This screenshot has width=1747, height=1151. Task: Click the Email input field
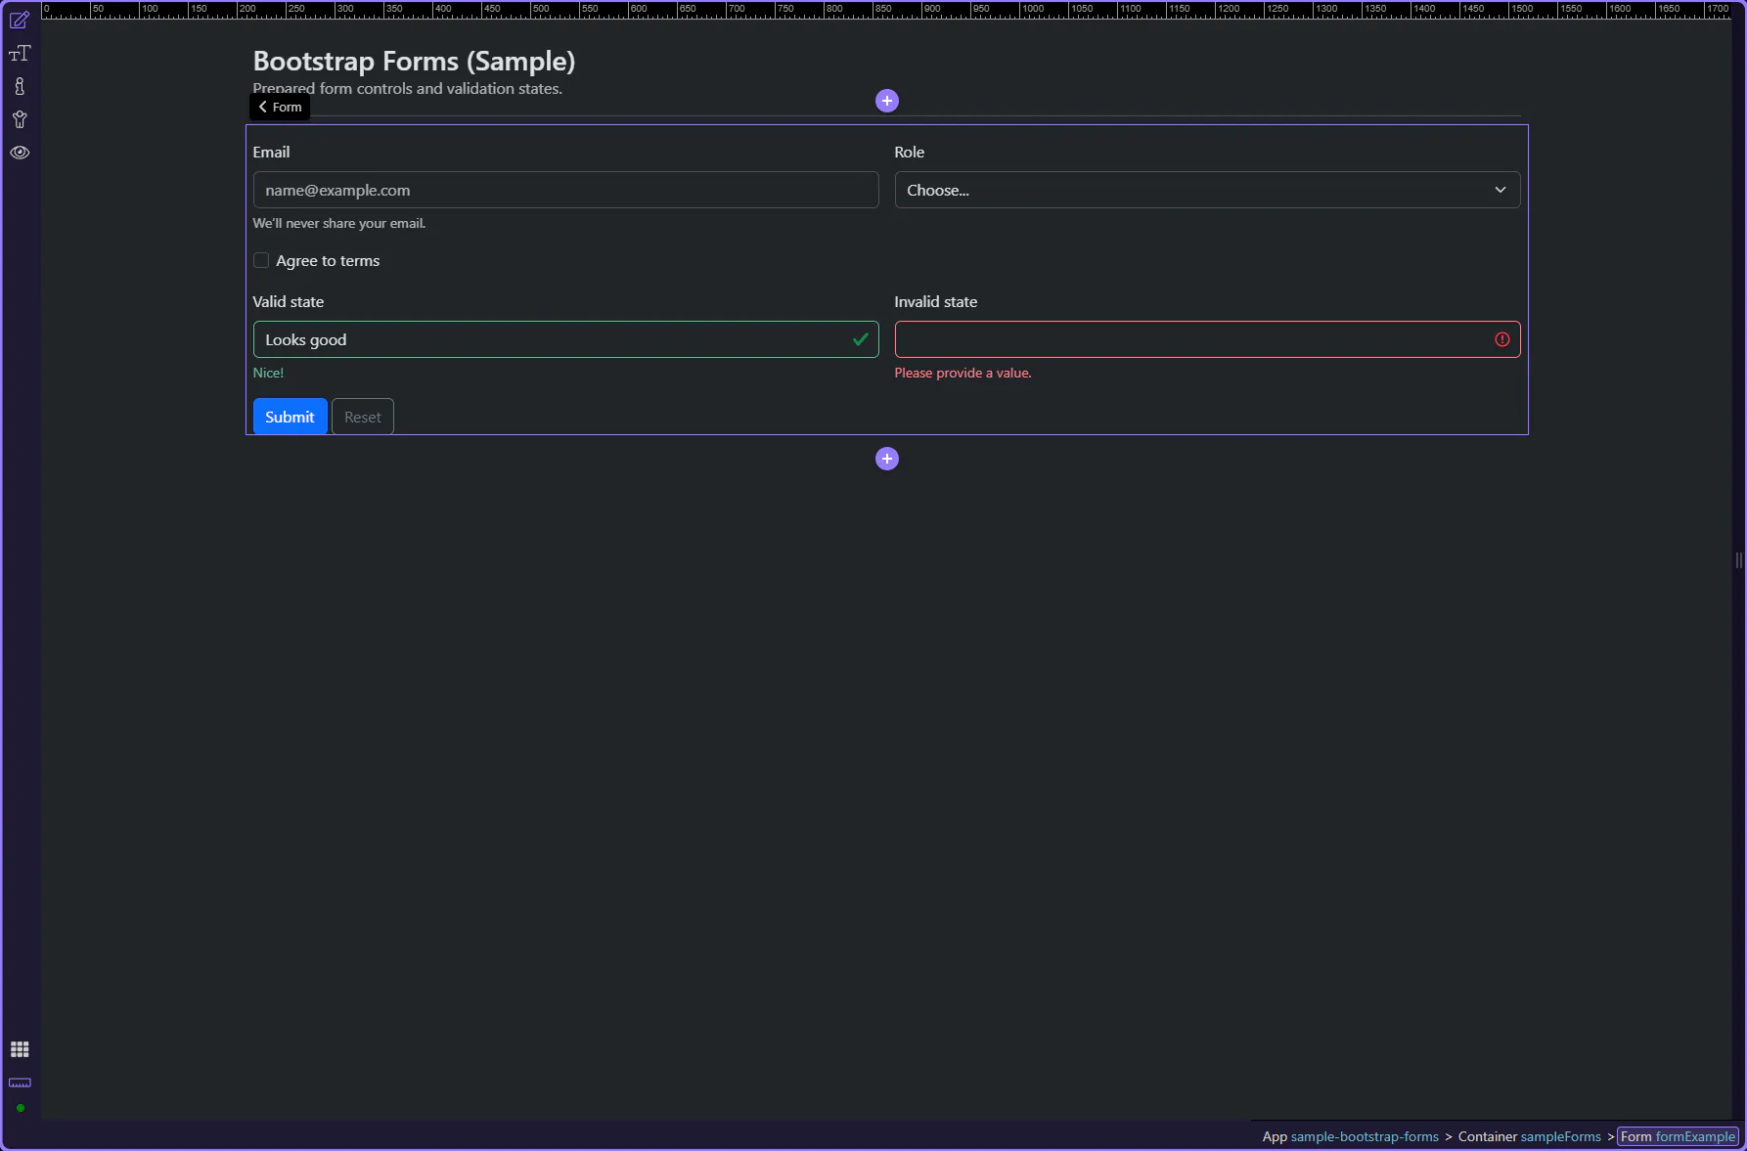565,190
